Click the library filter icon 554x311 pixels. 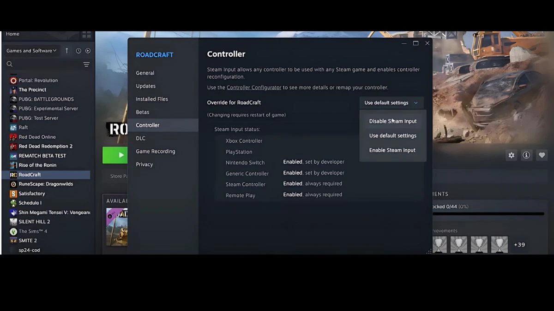tap(86, 65)
